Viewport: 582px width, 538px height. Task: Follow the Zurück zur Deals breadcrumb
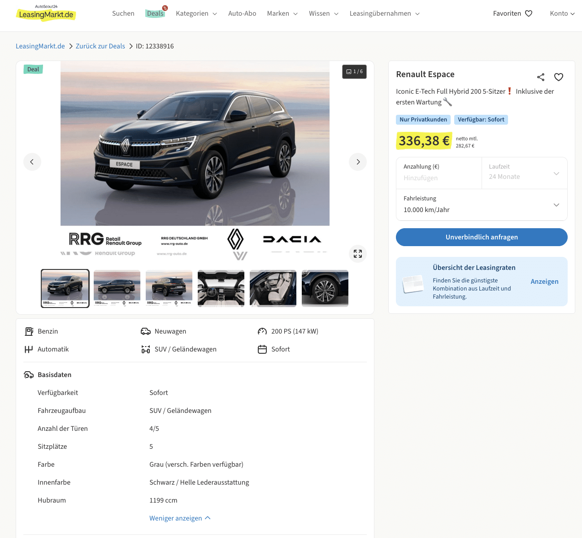(100, 46)
